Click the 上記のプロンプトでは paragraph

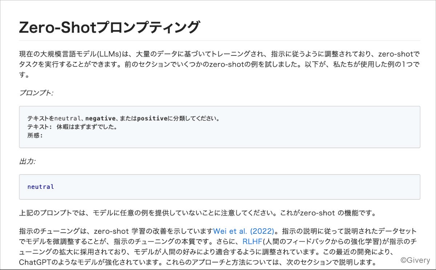pyautogui.click(x=109, y=213)
